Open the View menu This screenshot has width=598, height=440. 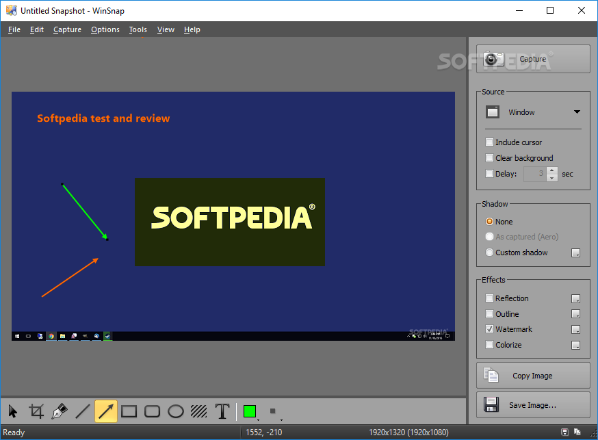(x=166, y=29)
